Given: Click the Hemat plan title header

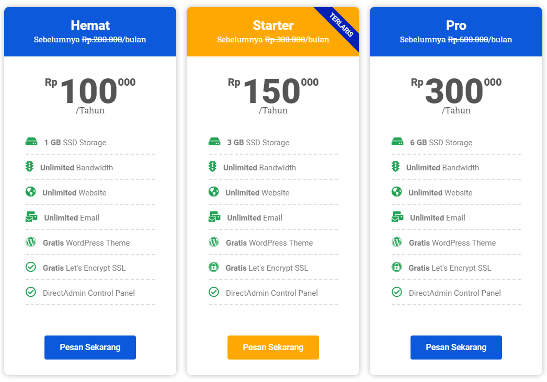Looking at the screenshot, I should click(90, 26).
